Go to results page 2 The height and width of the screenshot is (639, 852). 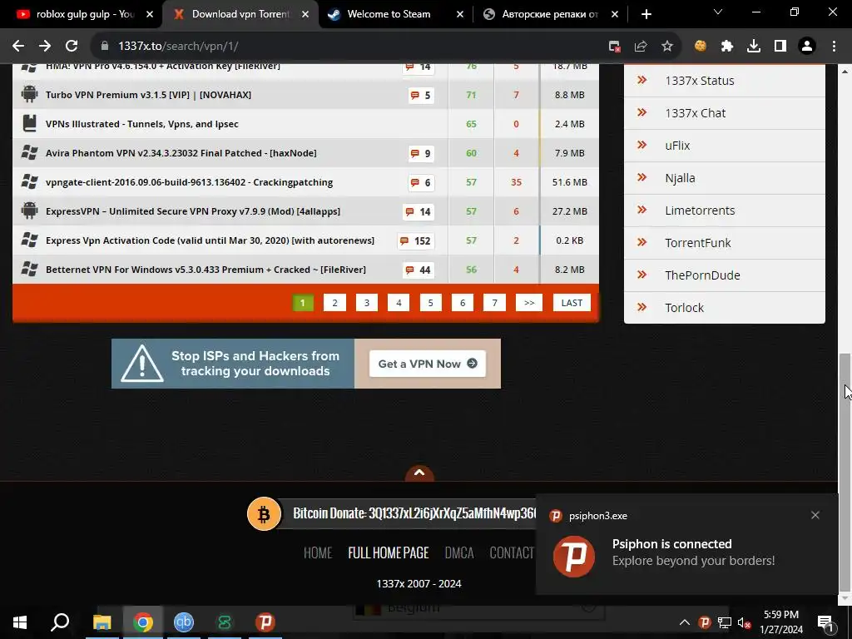[334, 303]
